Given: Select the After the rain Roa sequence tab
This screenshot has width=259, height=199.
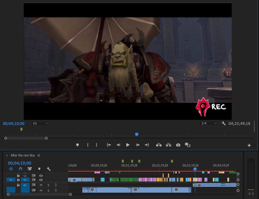Looking at the screenshot, I should [x=22, y=155].
